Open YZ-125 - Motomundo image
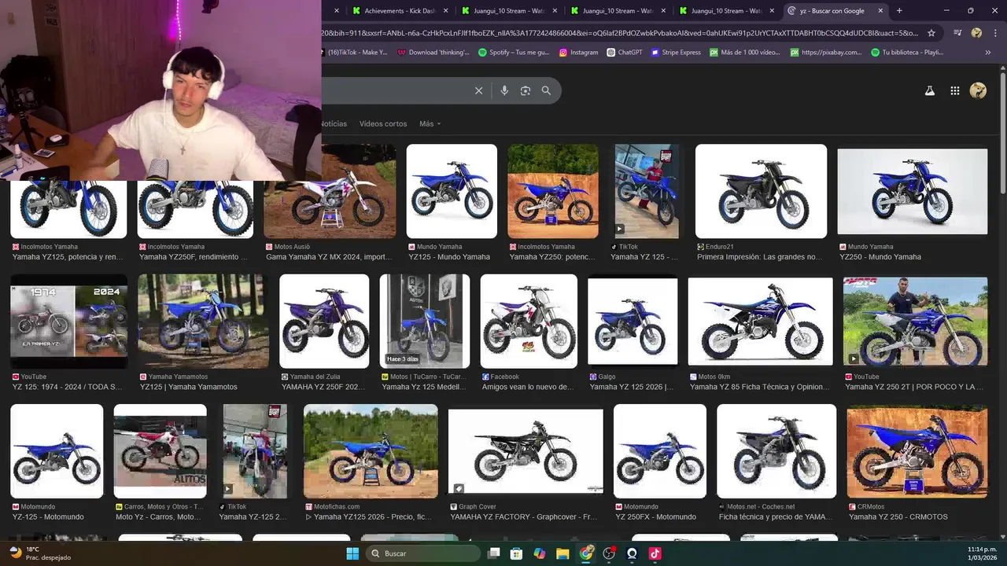Viewport: 1007px width, 566px height. 57,451
